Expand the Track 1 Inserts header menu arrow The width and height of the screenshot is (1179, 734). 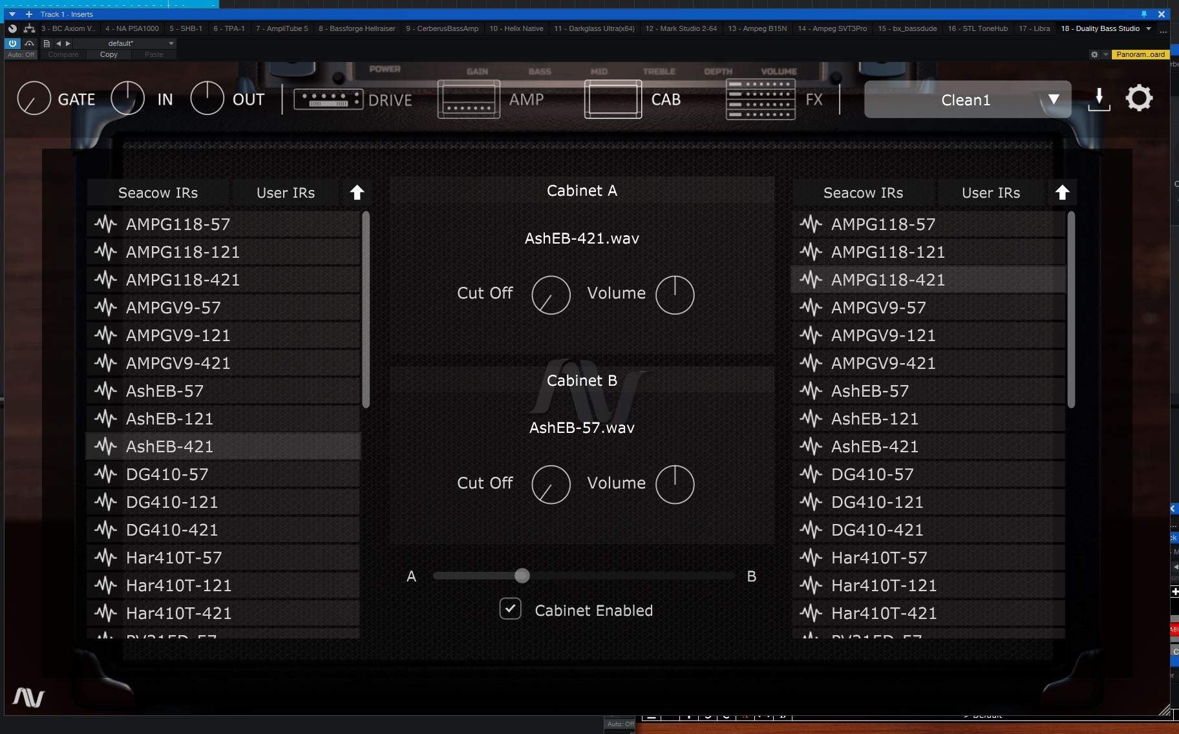tap(12, 14)
